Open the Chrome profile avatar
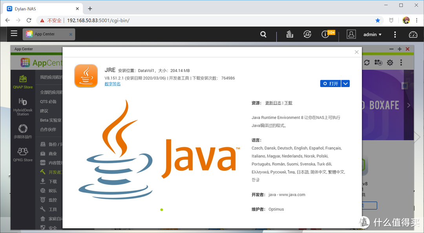 406,20
